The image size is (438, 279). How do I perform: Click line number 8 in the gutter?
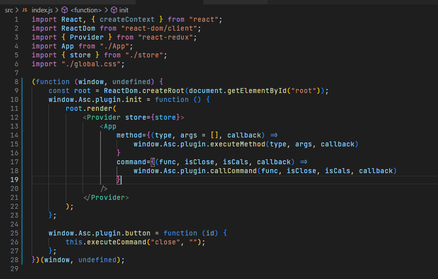pos(16,82)
